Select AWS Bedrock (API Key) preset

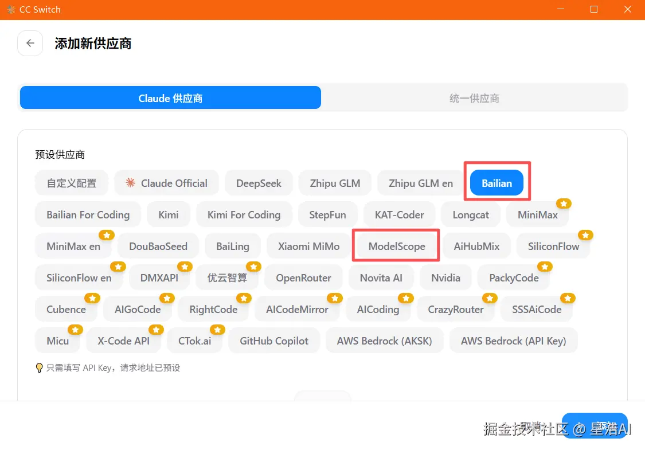tap(513, 341)
